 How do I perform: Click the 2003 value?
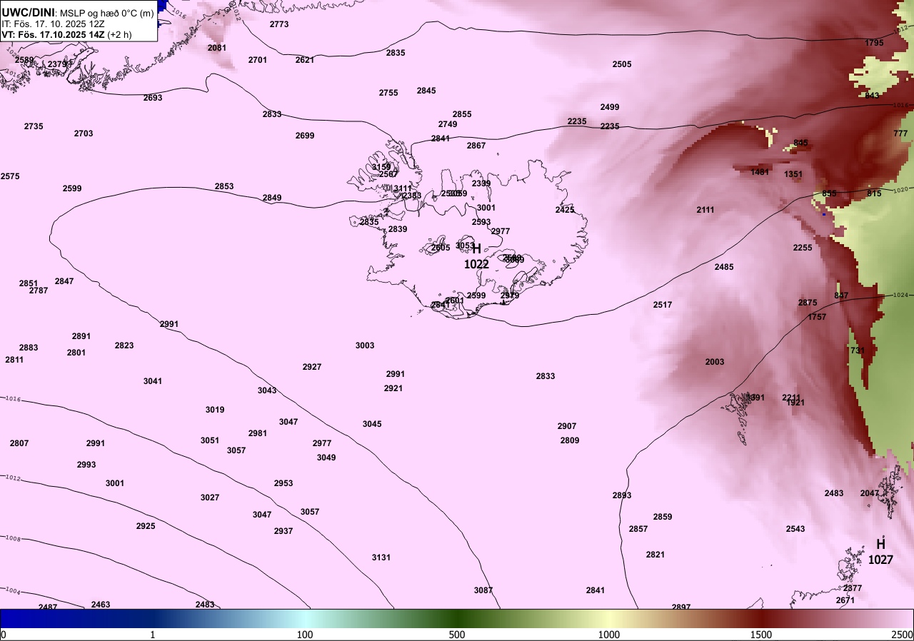(715, 362)
